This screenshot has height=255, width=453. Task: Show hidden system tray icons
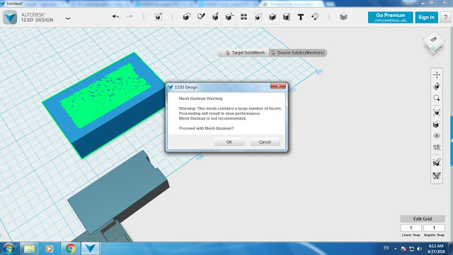395,249
